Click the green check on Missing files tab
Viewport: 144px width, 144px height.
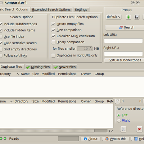[x=28, y=67]
